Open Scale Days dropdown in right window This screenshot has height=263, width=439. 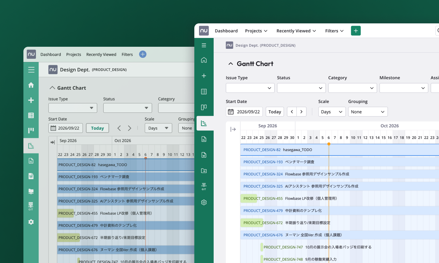click(332, 112)
